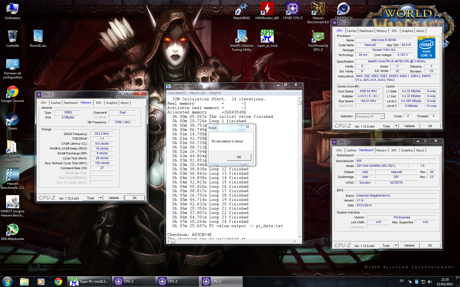Switch to Super PI taskbar button

89,282
